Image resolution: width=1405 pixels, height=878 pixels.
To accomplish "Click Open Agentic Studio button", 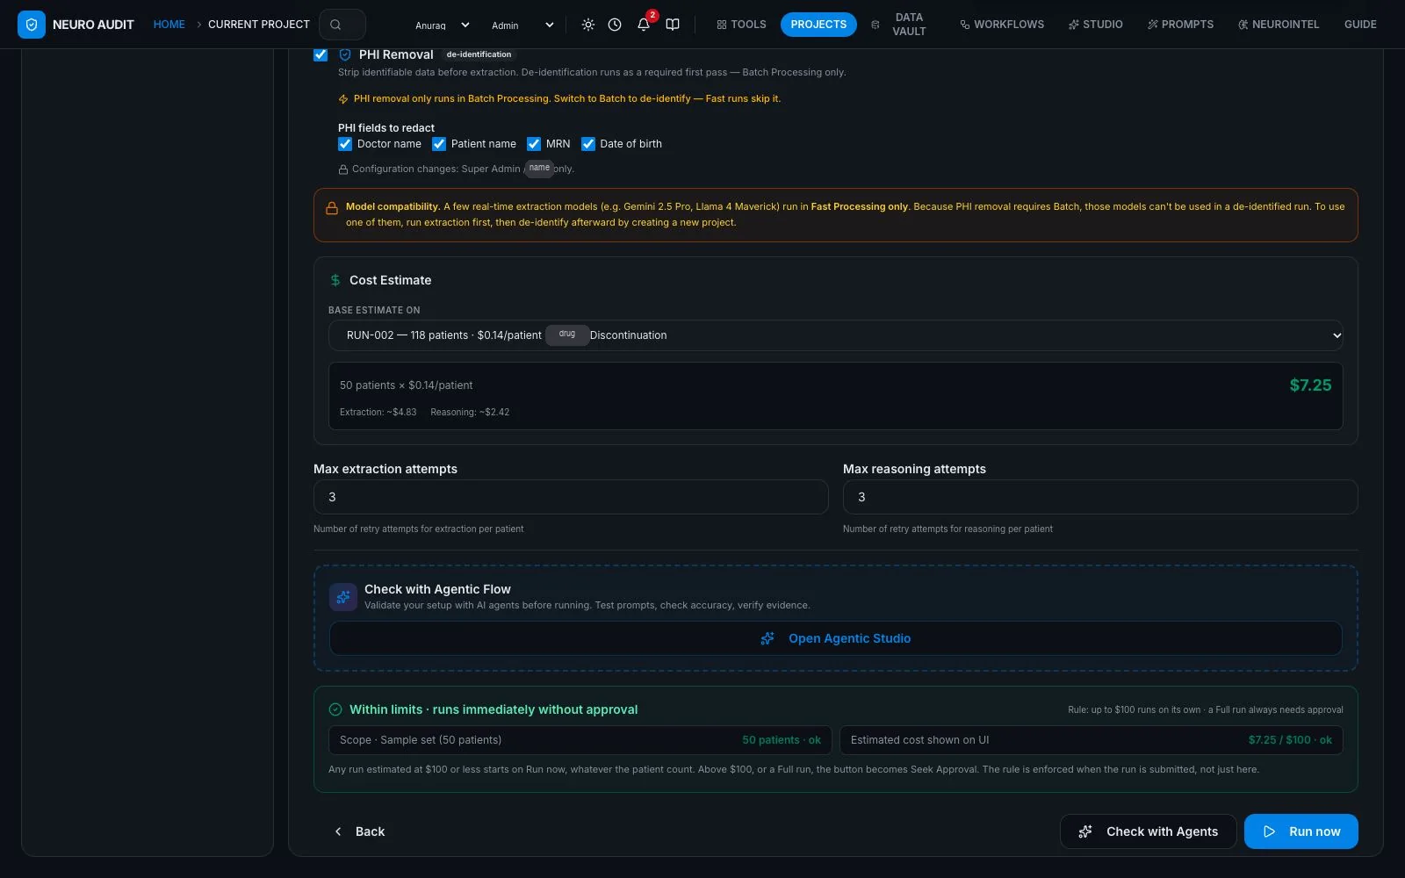I will coord(836,638).
